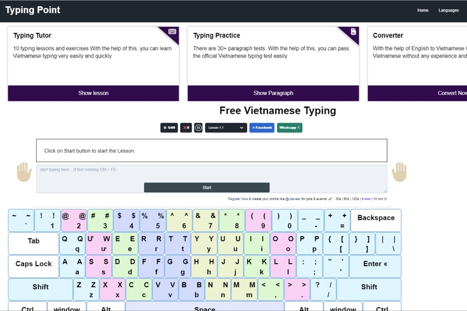Click the left Shift key
467x311 pixels.
tap(40, 289)
